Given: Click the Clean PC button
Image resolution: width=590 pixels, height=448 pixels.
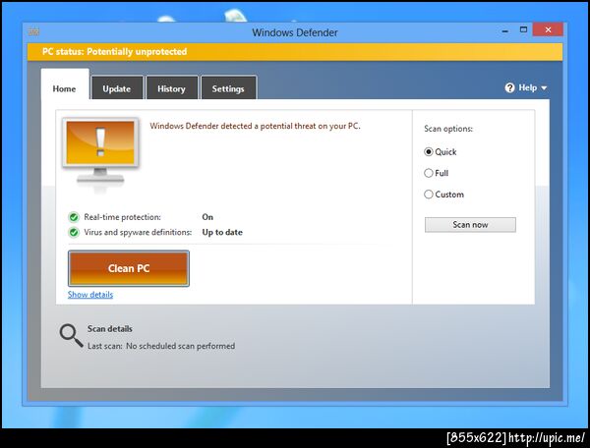Looking at the screenshot, I should pos(129,268).
